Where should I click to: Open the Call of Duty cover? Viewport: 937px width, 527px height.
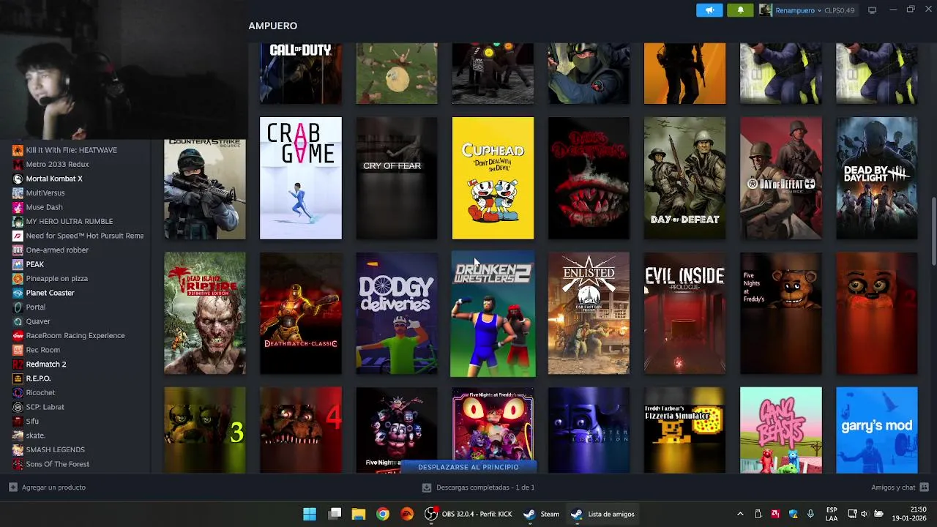click(301, 73)
